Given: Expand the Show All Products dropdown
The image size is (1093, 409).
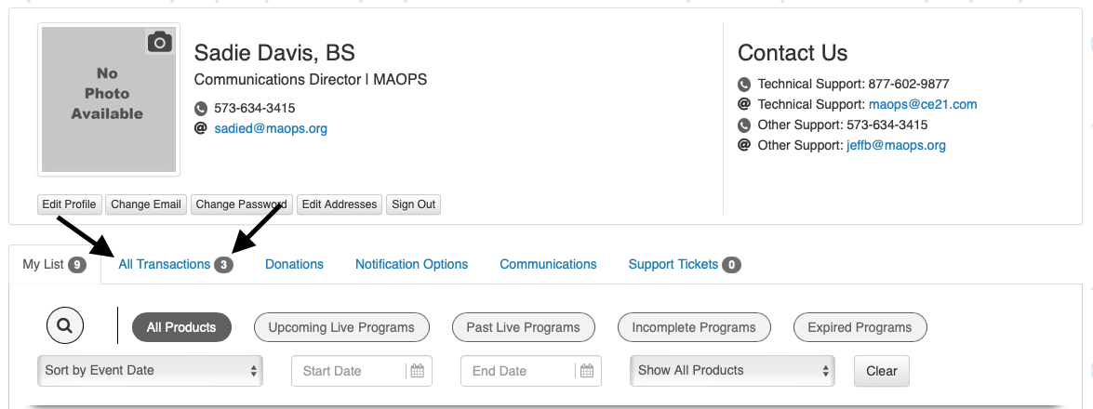Looking at the screenshot, I should pyautogui.click(x=732, y=371).
